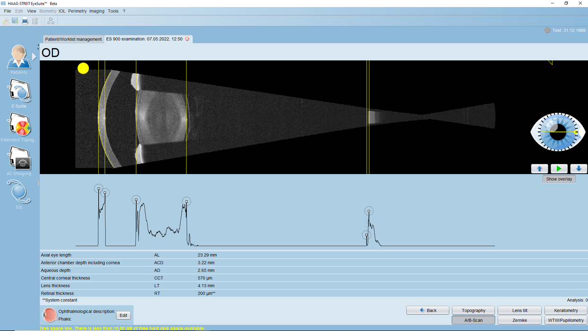Viewport: 588px width, 331px height.
Task: Click the Zernike button
Action: pos(519,320)
